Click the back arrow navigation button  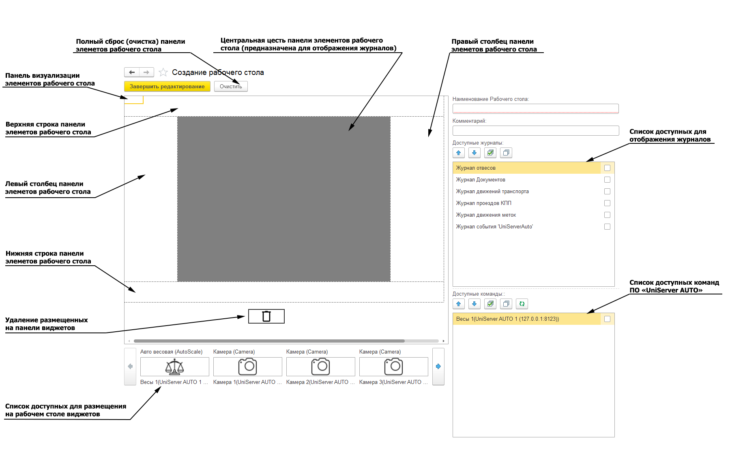click(131, 72)
